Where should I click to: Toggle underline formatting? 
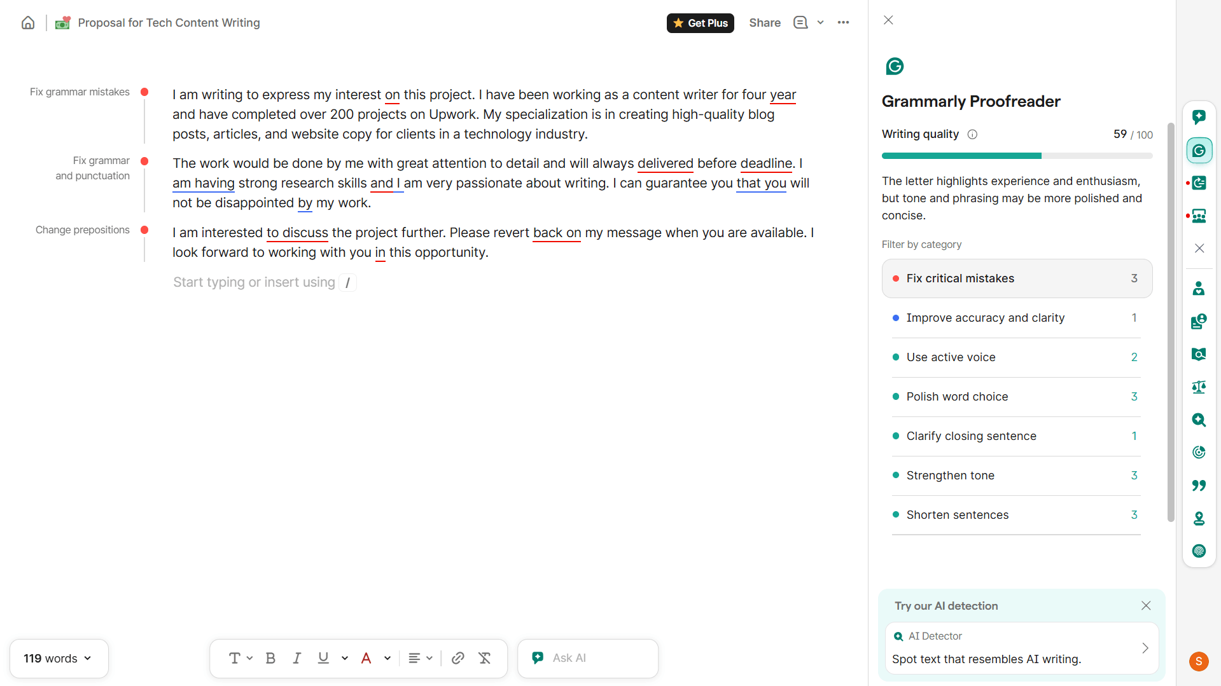click(x=323, y=658)
